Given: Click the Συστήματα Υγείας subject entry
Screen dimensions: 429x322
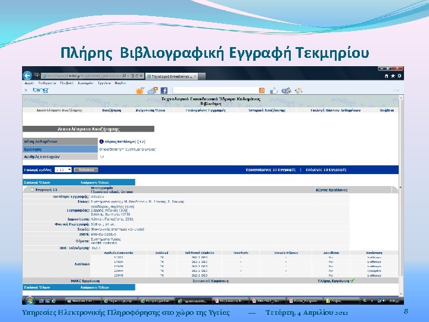Looking at the screenshot, I should point(105,239).
